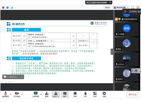Collapse the participant video side panel
The width and height of the screenshot is (141, 102).
tap(112, 52)
